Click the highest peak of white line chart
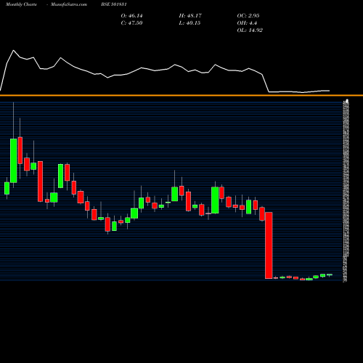 coord(14,50)
